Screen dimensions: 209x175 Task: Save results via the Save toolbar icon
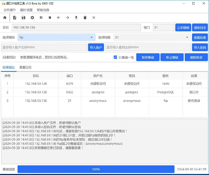point(23,17)
